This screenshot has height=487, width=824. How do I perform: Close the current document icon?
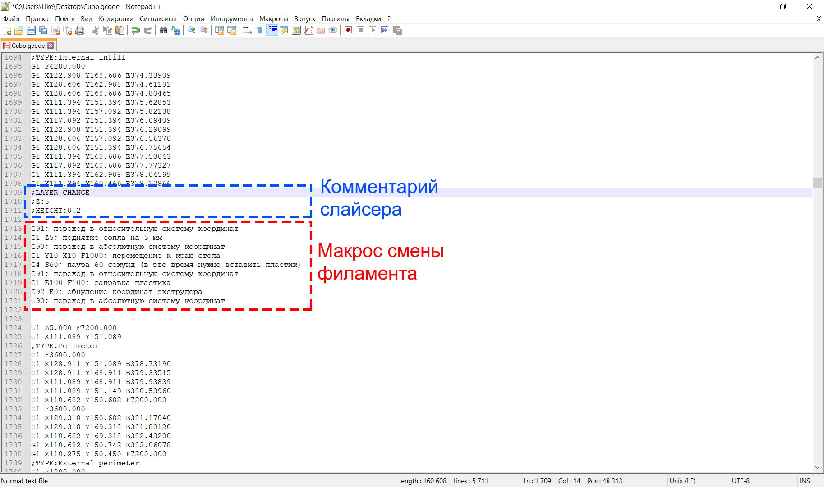tap(55, 30)
